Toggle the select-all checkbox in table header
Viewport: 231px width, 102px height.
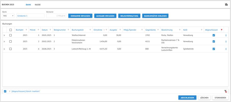click(x=10, y=30)
